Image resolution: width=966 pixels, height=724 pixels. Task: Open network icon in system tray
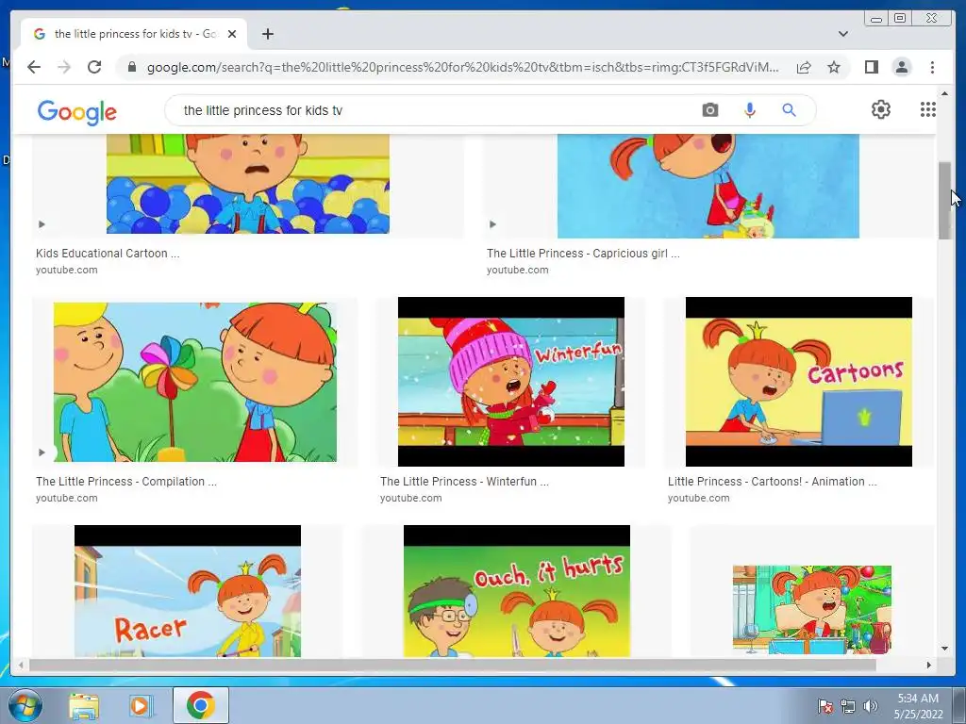(848, 706)
